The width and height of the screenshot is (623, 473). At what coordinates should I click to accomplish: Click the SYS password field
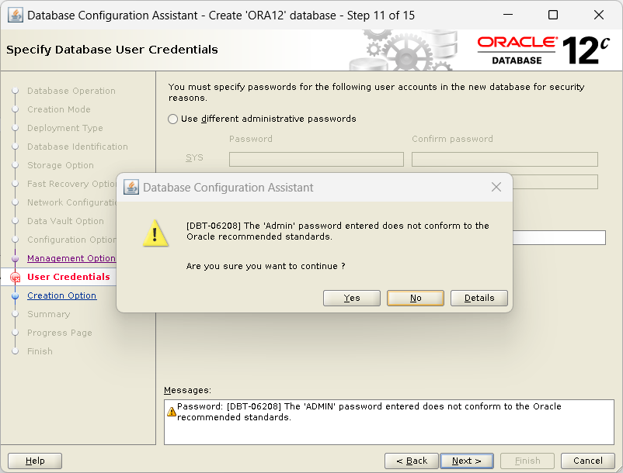316,160
